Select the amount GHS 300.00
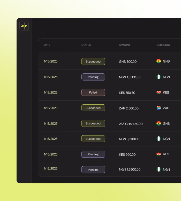Screen dimensions: 181x201 click(x=128, y=62)
